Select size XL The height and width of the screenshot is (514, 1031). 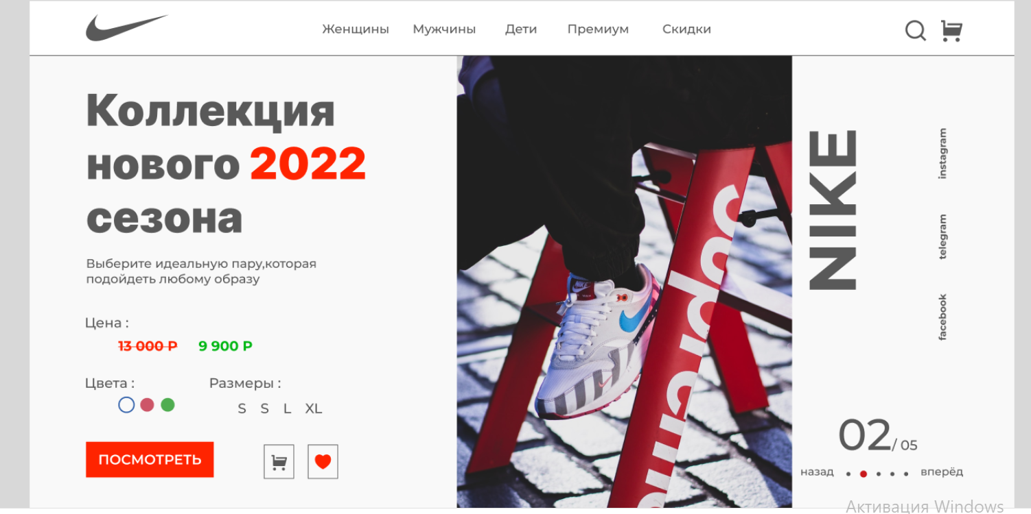click(x=314, y=409)
